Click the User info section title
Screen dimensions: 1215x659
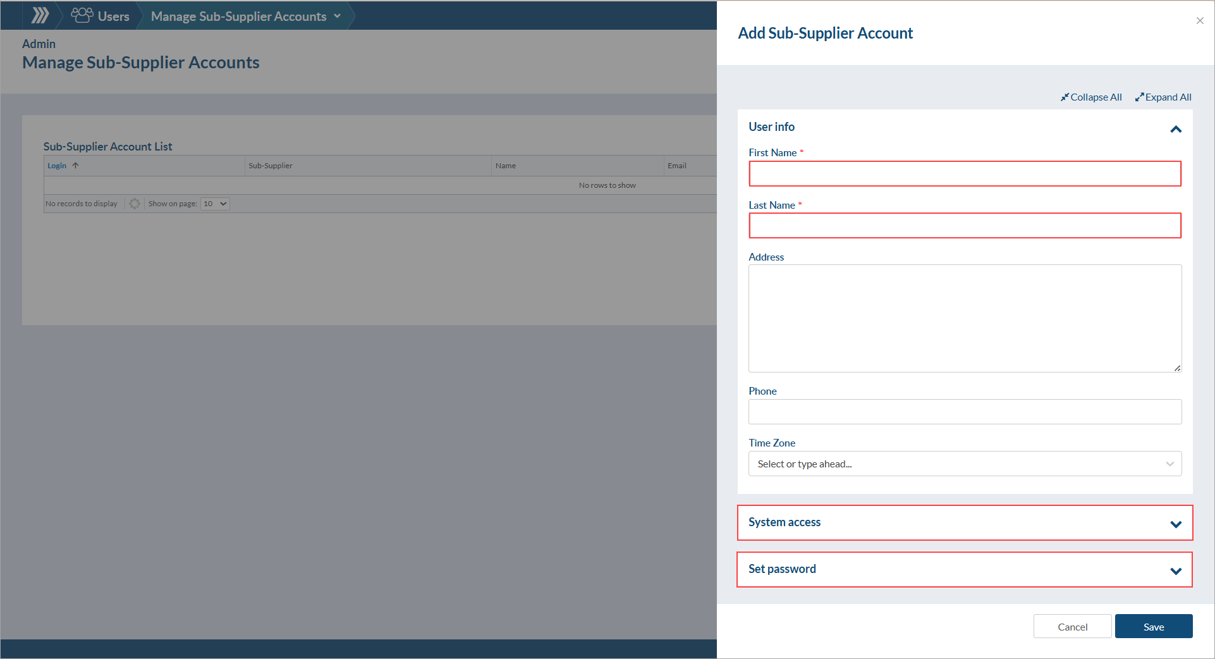[x=771, y=126]
